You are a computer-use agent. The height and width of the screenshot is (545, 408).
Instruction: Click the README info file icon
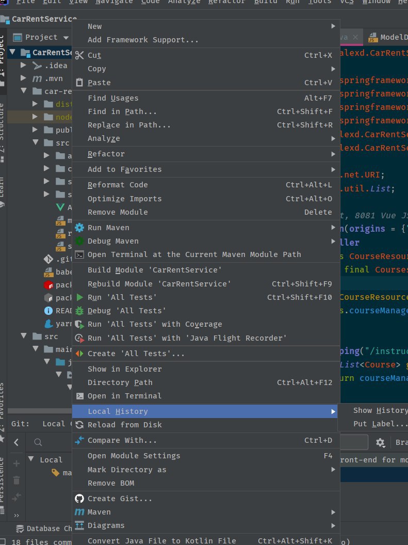[x=48, y=311]
